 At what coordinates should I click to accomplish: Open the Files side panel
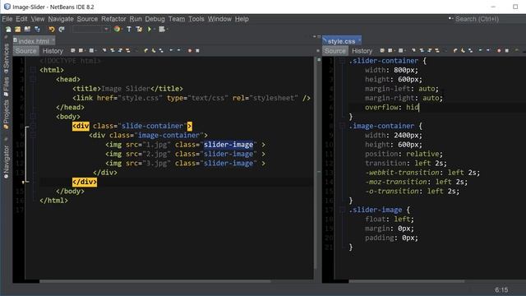[6, 86]
